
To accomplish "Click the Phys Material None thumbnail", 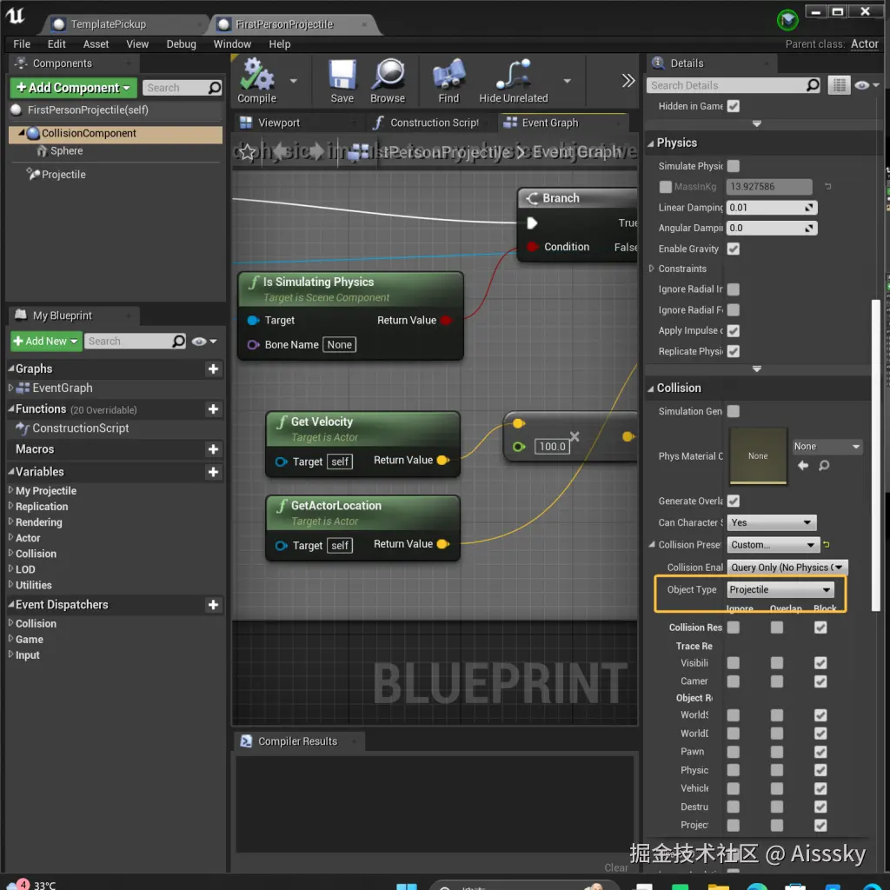I will click(758, 455).
